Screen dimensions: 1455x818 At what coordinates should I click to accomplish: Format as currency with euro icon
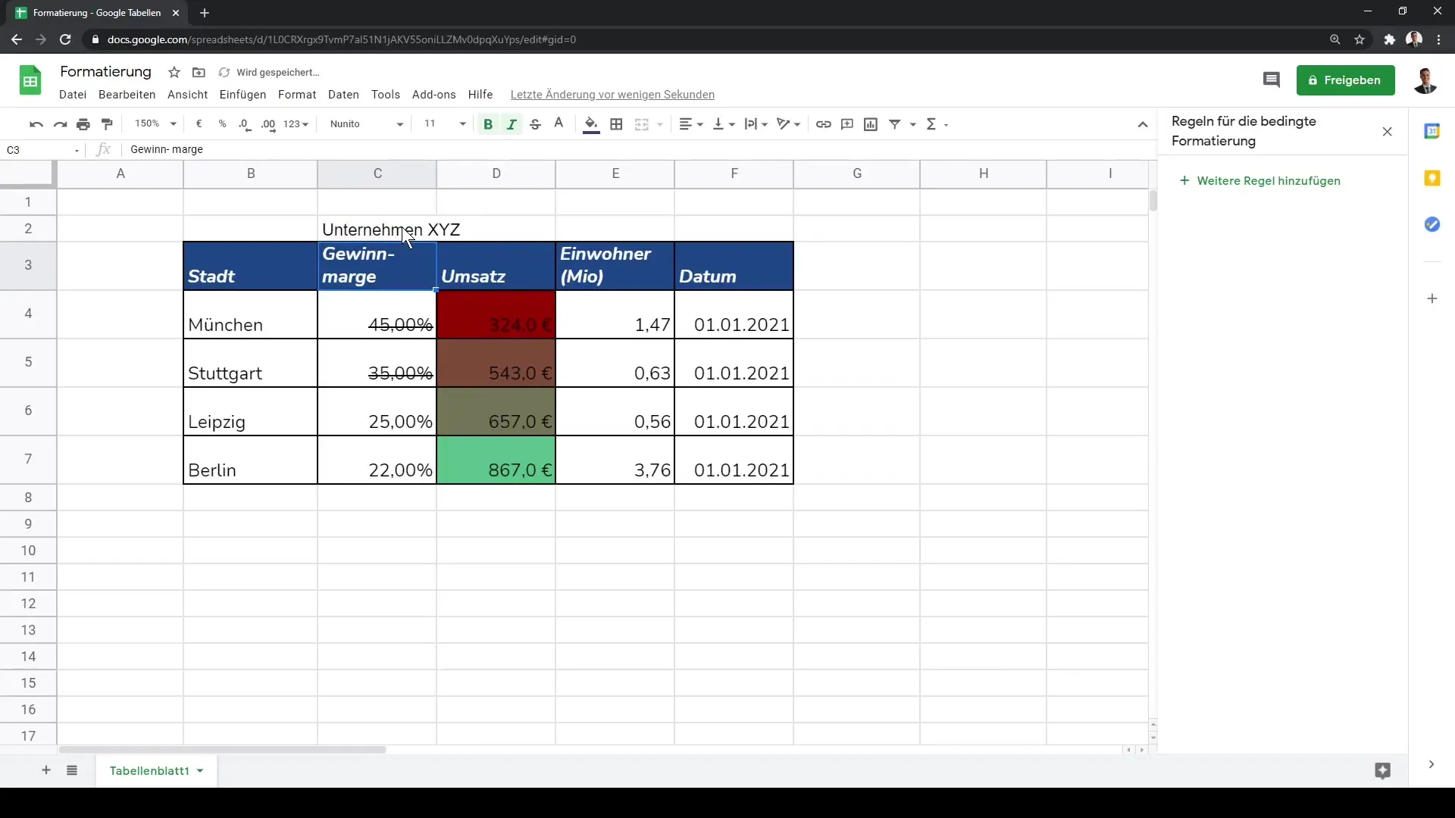(x=199, y=124)
